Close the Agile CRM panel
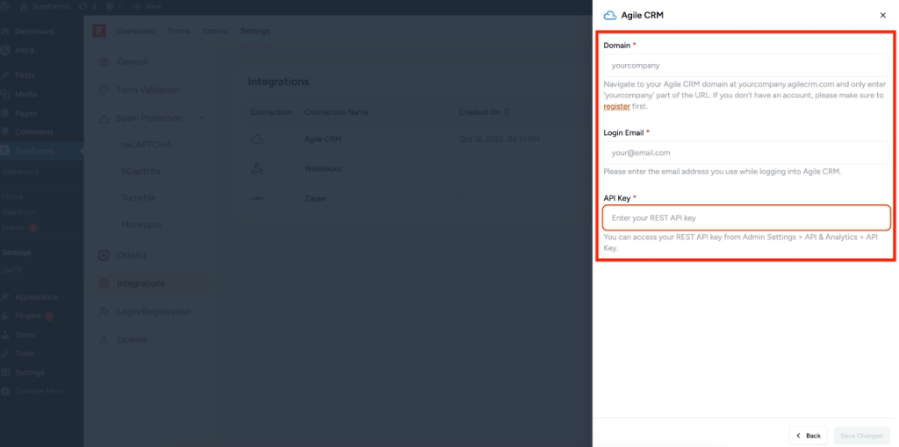This screenshot has width=899, height=447. pyautogui.click(x=883, y=16)
